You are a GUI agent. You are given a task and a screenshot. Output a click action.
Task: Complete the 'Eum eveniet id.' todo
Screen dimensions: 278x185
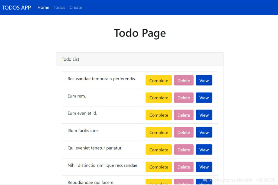coord(159,115)
